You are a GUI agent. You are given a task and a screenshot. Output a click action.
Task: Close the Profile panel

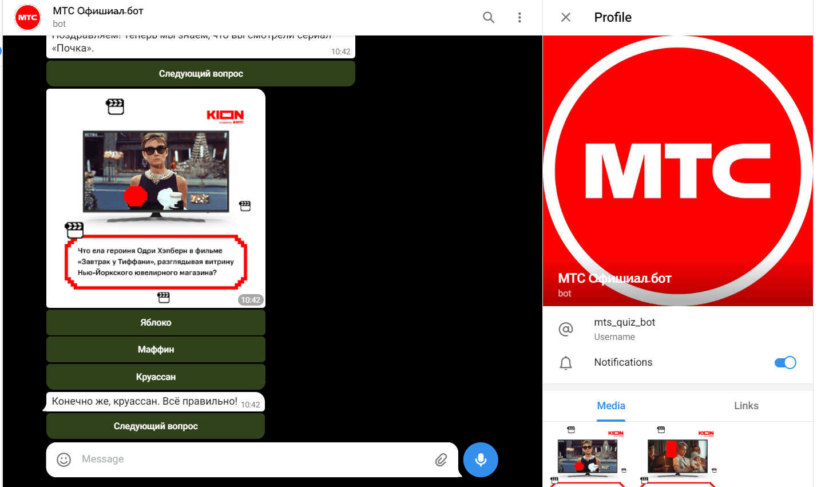coord(566,17)
